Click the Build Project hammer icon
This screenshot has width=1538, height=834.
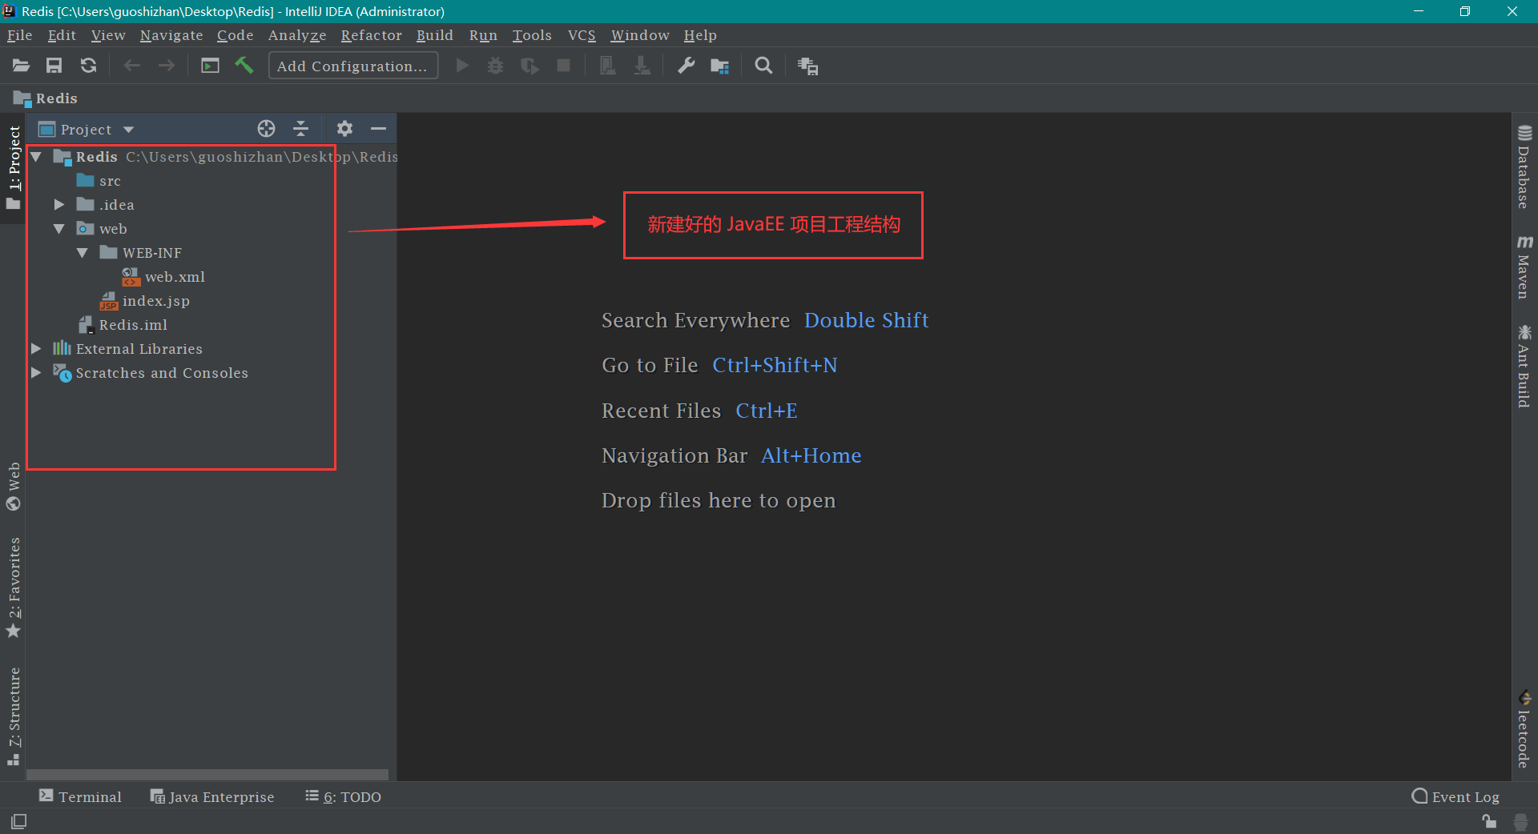point(244,66)
